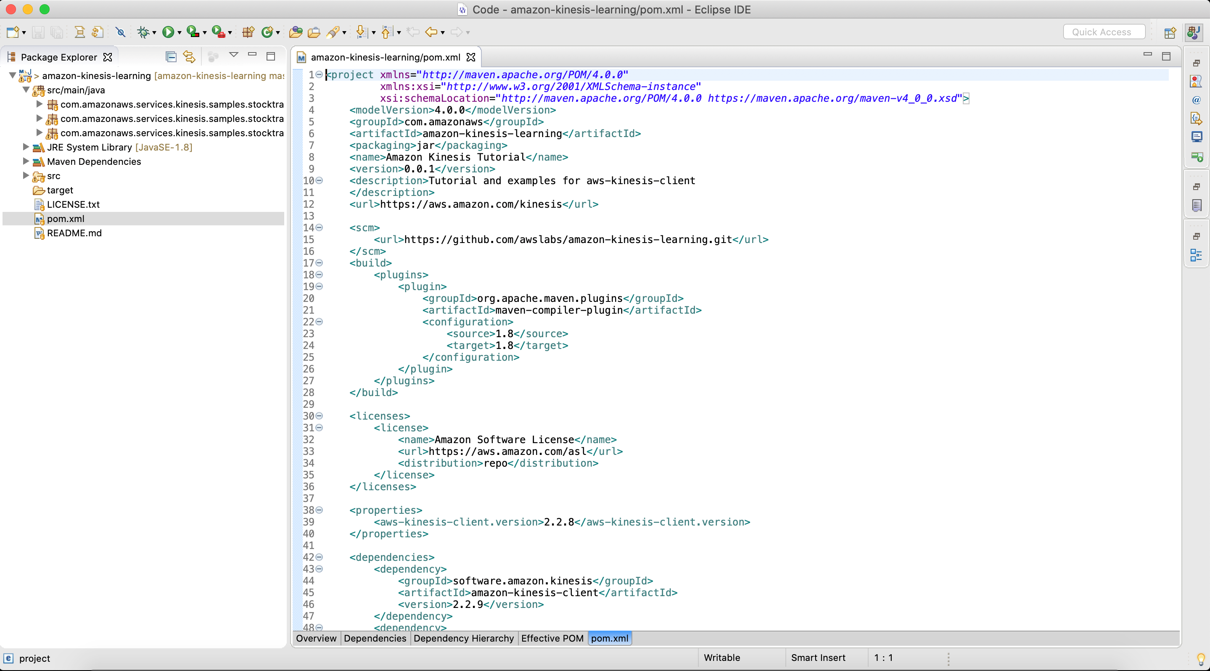Click the Open Type icon

click(x=296, y=32)
